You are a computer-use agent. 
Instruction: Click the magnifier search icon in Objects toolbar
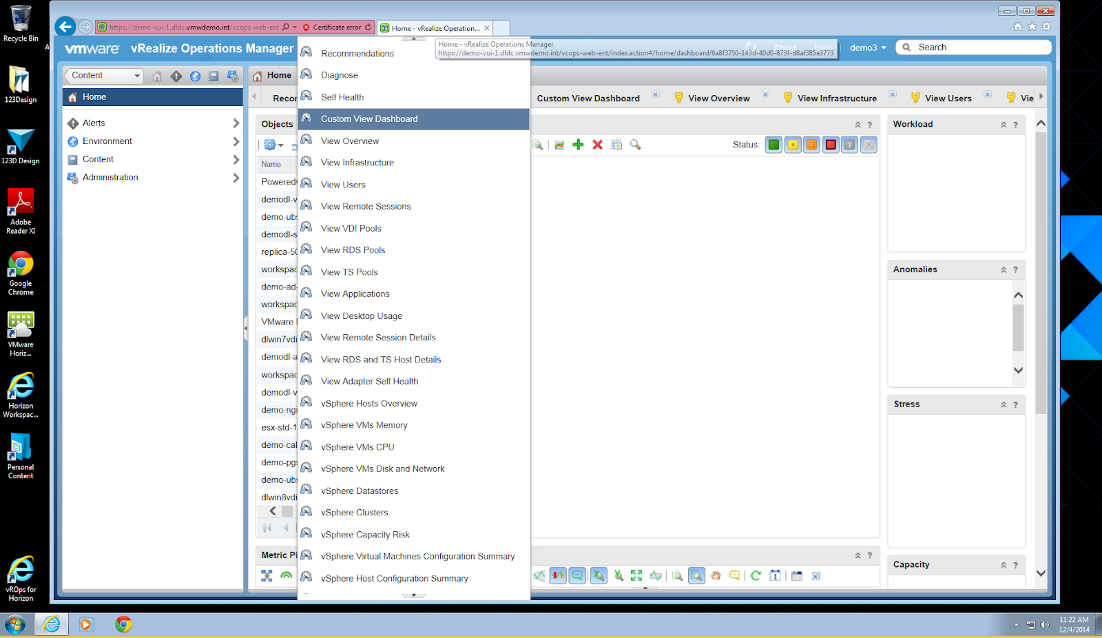coord(635,145)
